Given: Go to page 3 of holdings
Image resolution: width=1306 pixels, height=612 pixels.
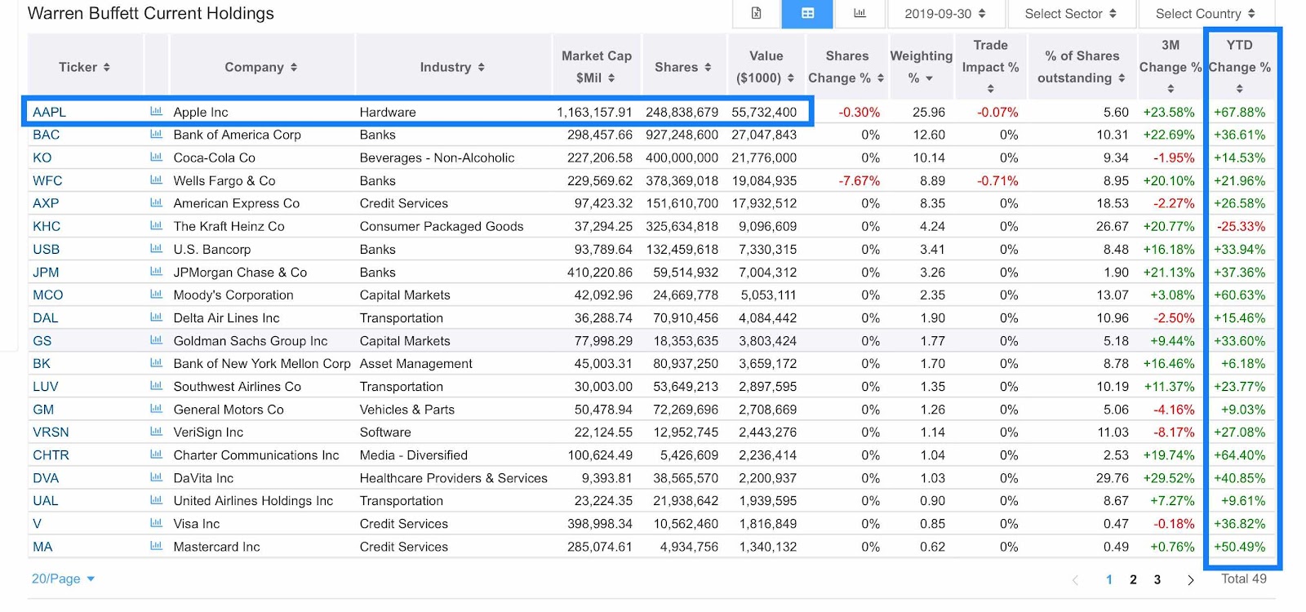Looking at the screenshot, I should pos(1157,579).
